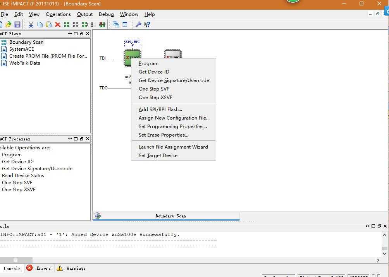Viewport: 389px width, 277px height.
Task: Open the File menu
Action: pos(4,14)
